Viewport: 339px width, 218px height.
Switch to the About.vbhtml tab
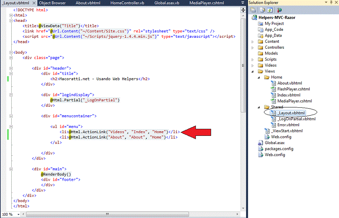(88, 3)
